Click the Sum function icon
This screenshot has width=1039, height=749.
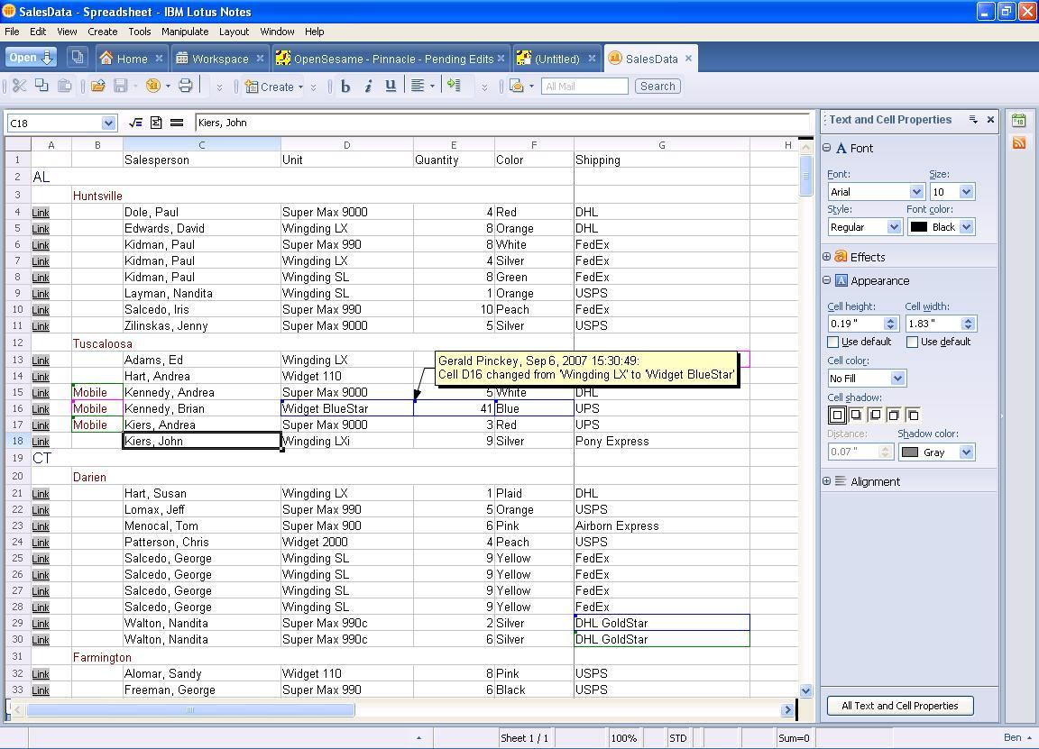coord(156,123)
